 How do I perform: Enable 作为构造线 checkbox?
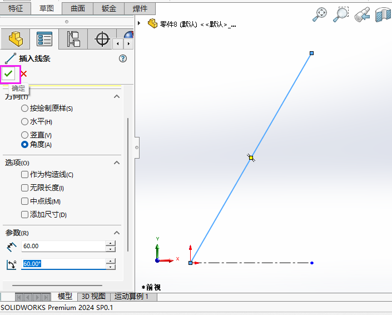(x=24, y=174)
